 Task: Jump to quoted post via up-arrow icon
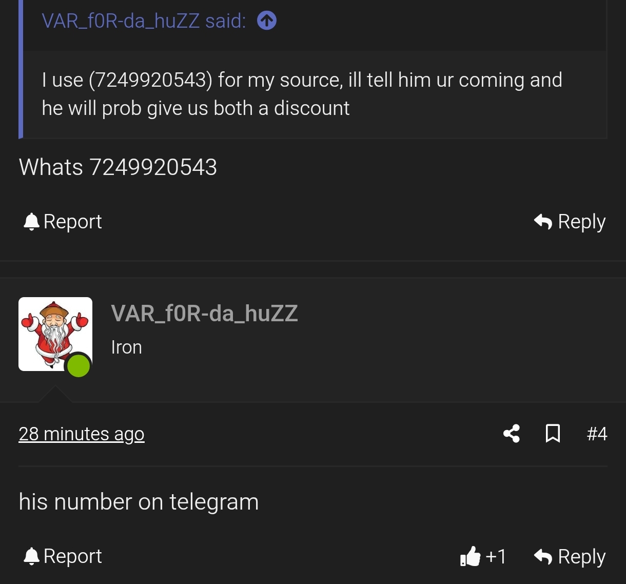267,21
